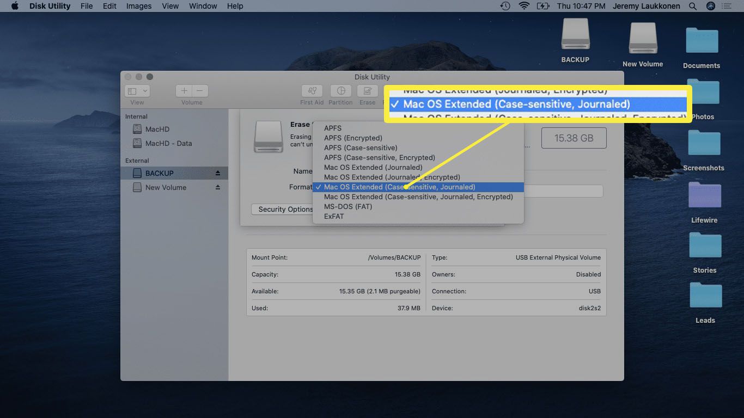Click the Erase toolbar icon
Screen dimensions: 744x418
click(367, 91)
